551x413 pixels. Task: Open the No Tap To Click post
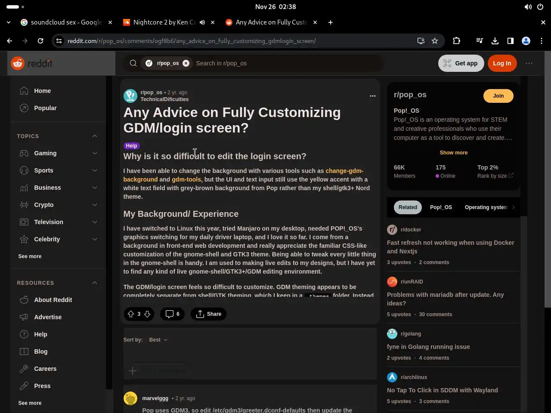pos(442,390)
